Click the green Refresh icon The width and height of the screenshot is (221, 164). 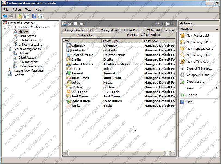[x=182, y=95]
